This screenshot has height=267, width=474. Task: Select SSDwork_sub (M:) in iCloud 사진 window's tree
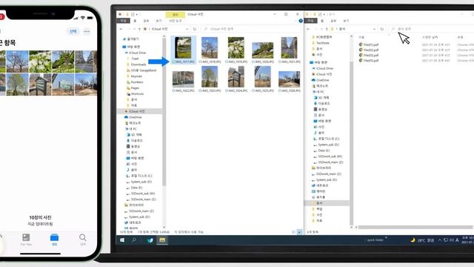[141, 194]
